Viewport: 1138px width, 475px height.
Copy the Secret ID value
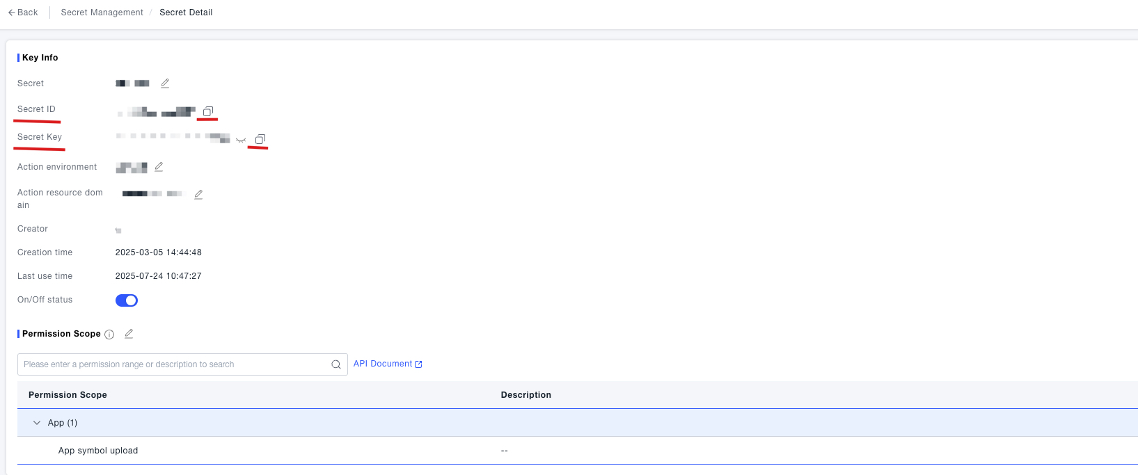[207, 111]
